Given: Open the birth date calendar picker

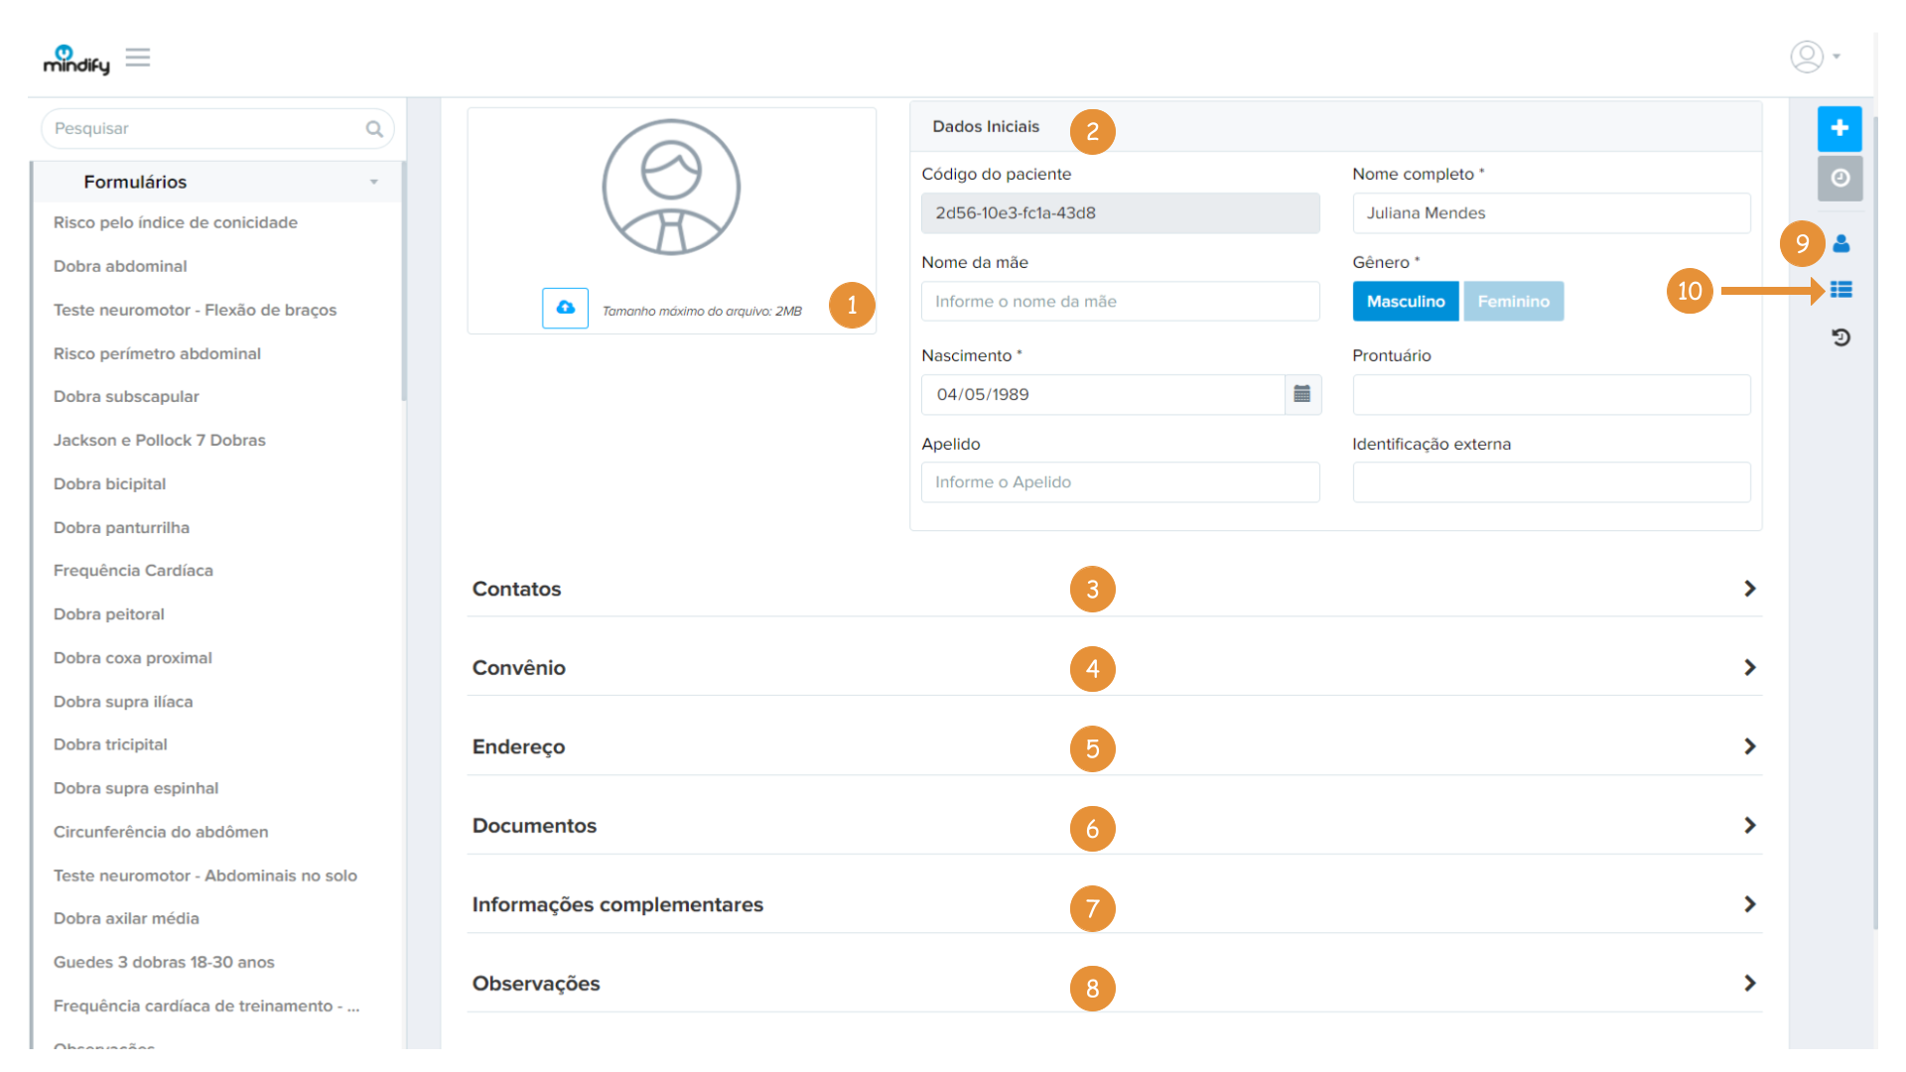Looking at the screenshot, I should point(1302,394).
